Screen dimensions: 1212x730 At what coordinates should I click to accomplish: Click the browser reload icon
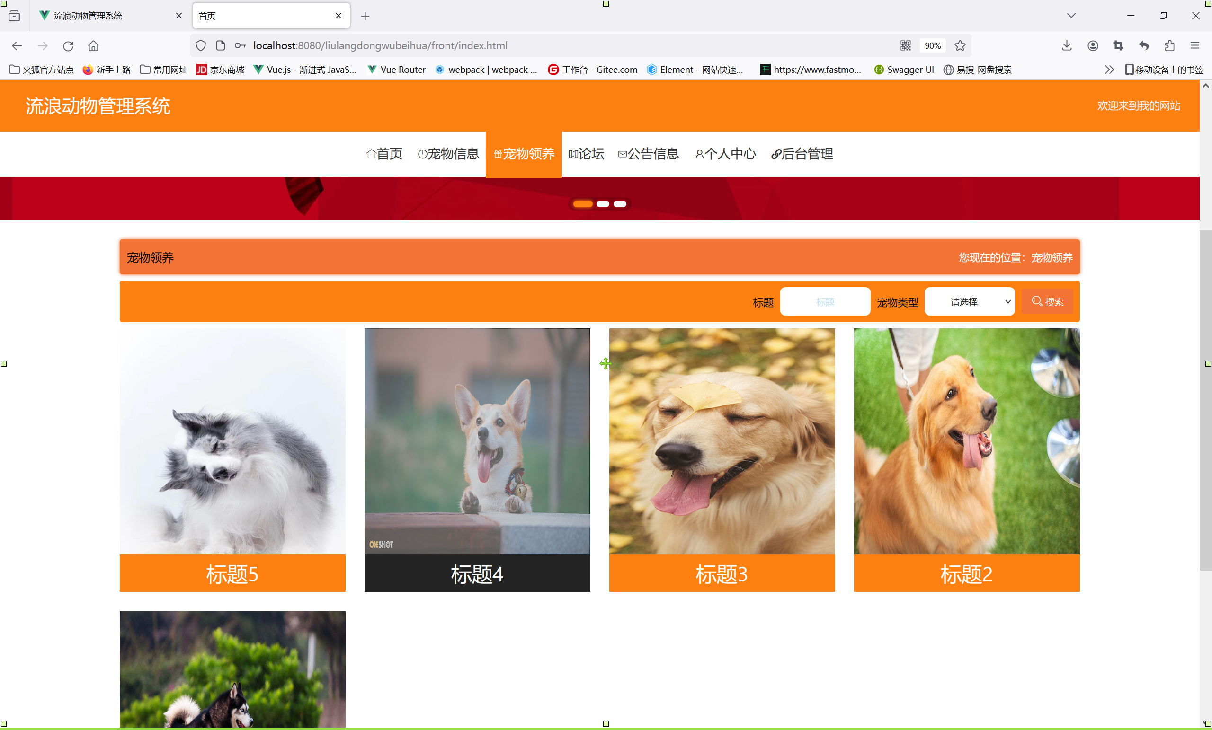click(x=68, y=46)
